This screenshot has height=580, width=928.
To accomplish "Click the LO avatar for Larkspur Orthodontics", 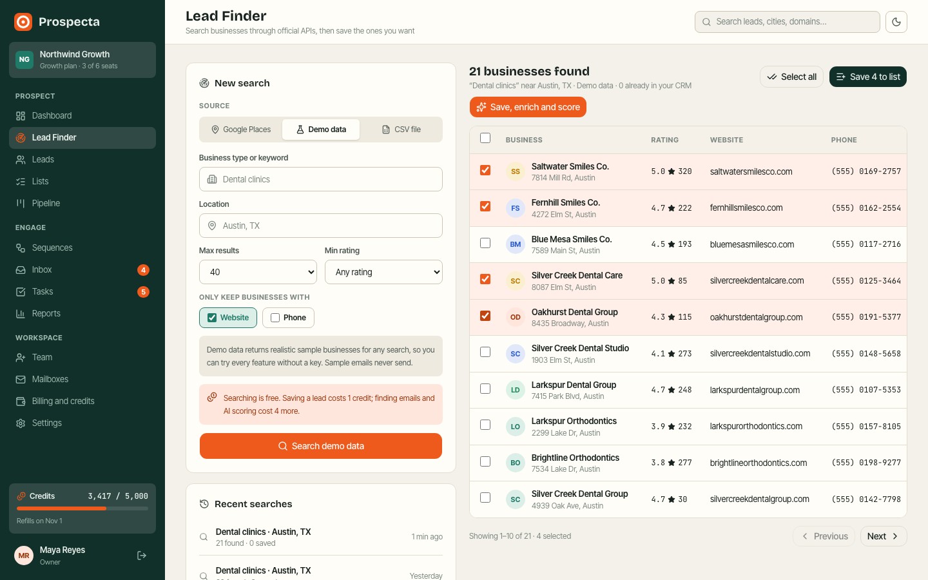I will point(515,427).
